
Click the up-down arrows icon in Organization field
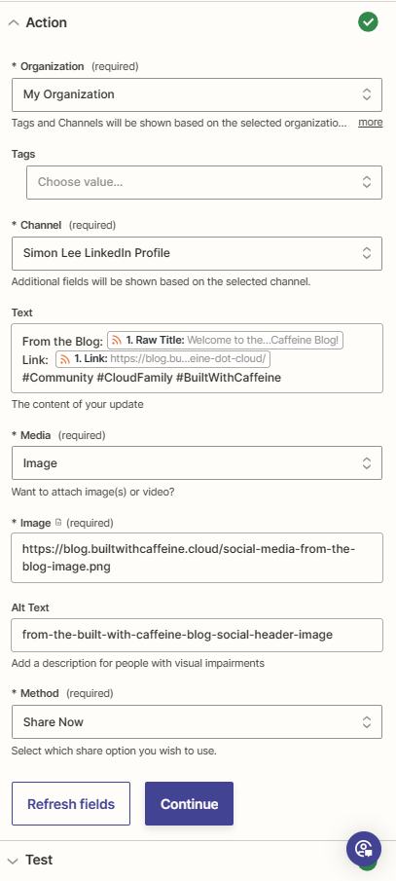coord(367,94)
